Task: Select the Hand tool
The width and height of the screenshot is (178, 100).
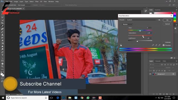Action: point(2,64)
